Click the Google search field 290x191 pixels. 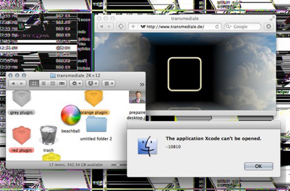pyautogui.click(x=242, y=27)
